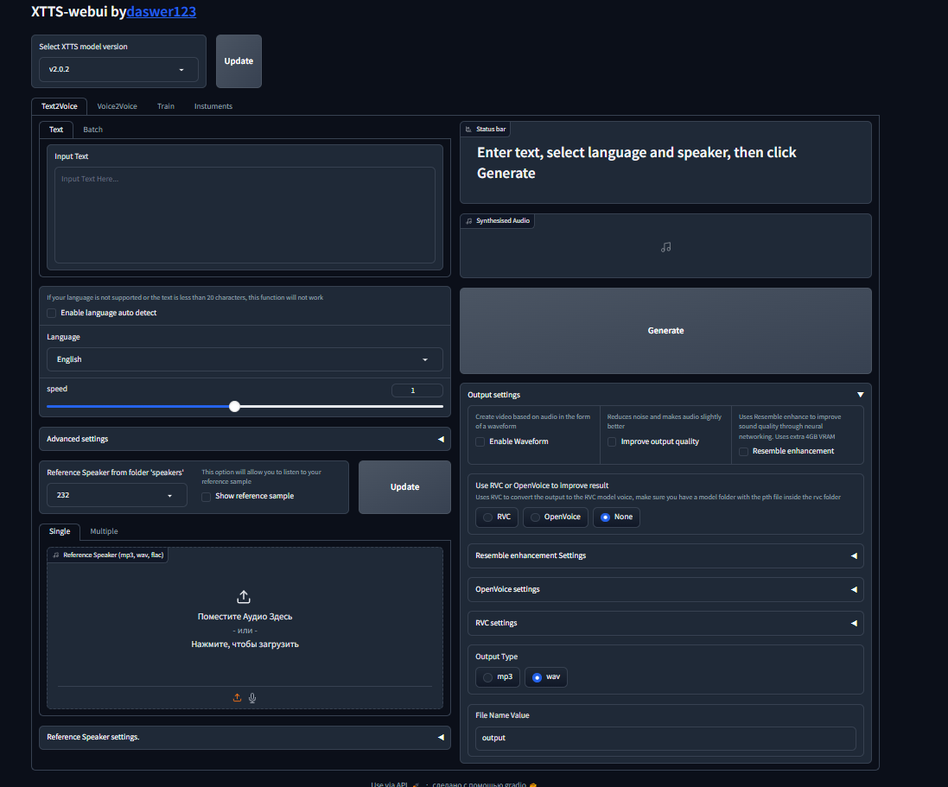Click the music note icon in Synthesised Audio
This screenshot has width=948, height=787.
[665, 247]
